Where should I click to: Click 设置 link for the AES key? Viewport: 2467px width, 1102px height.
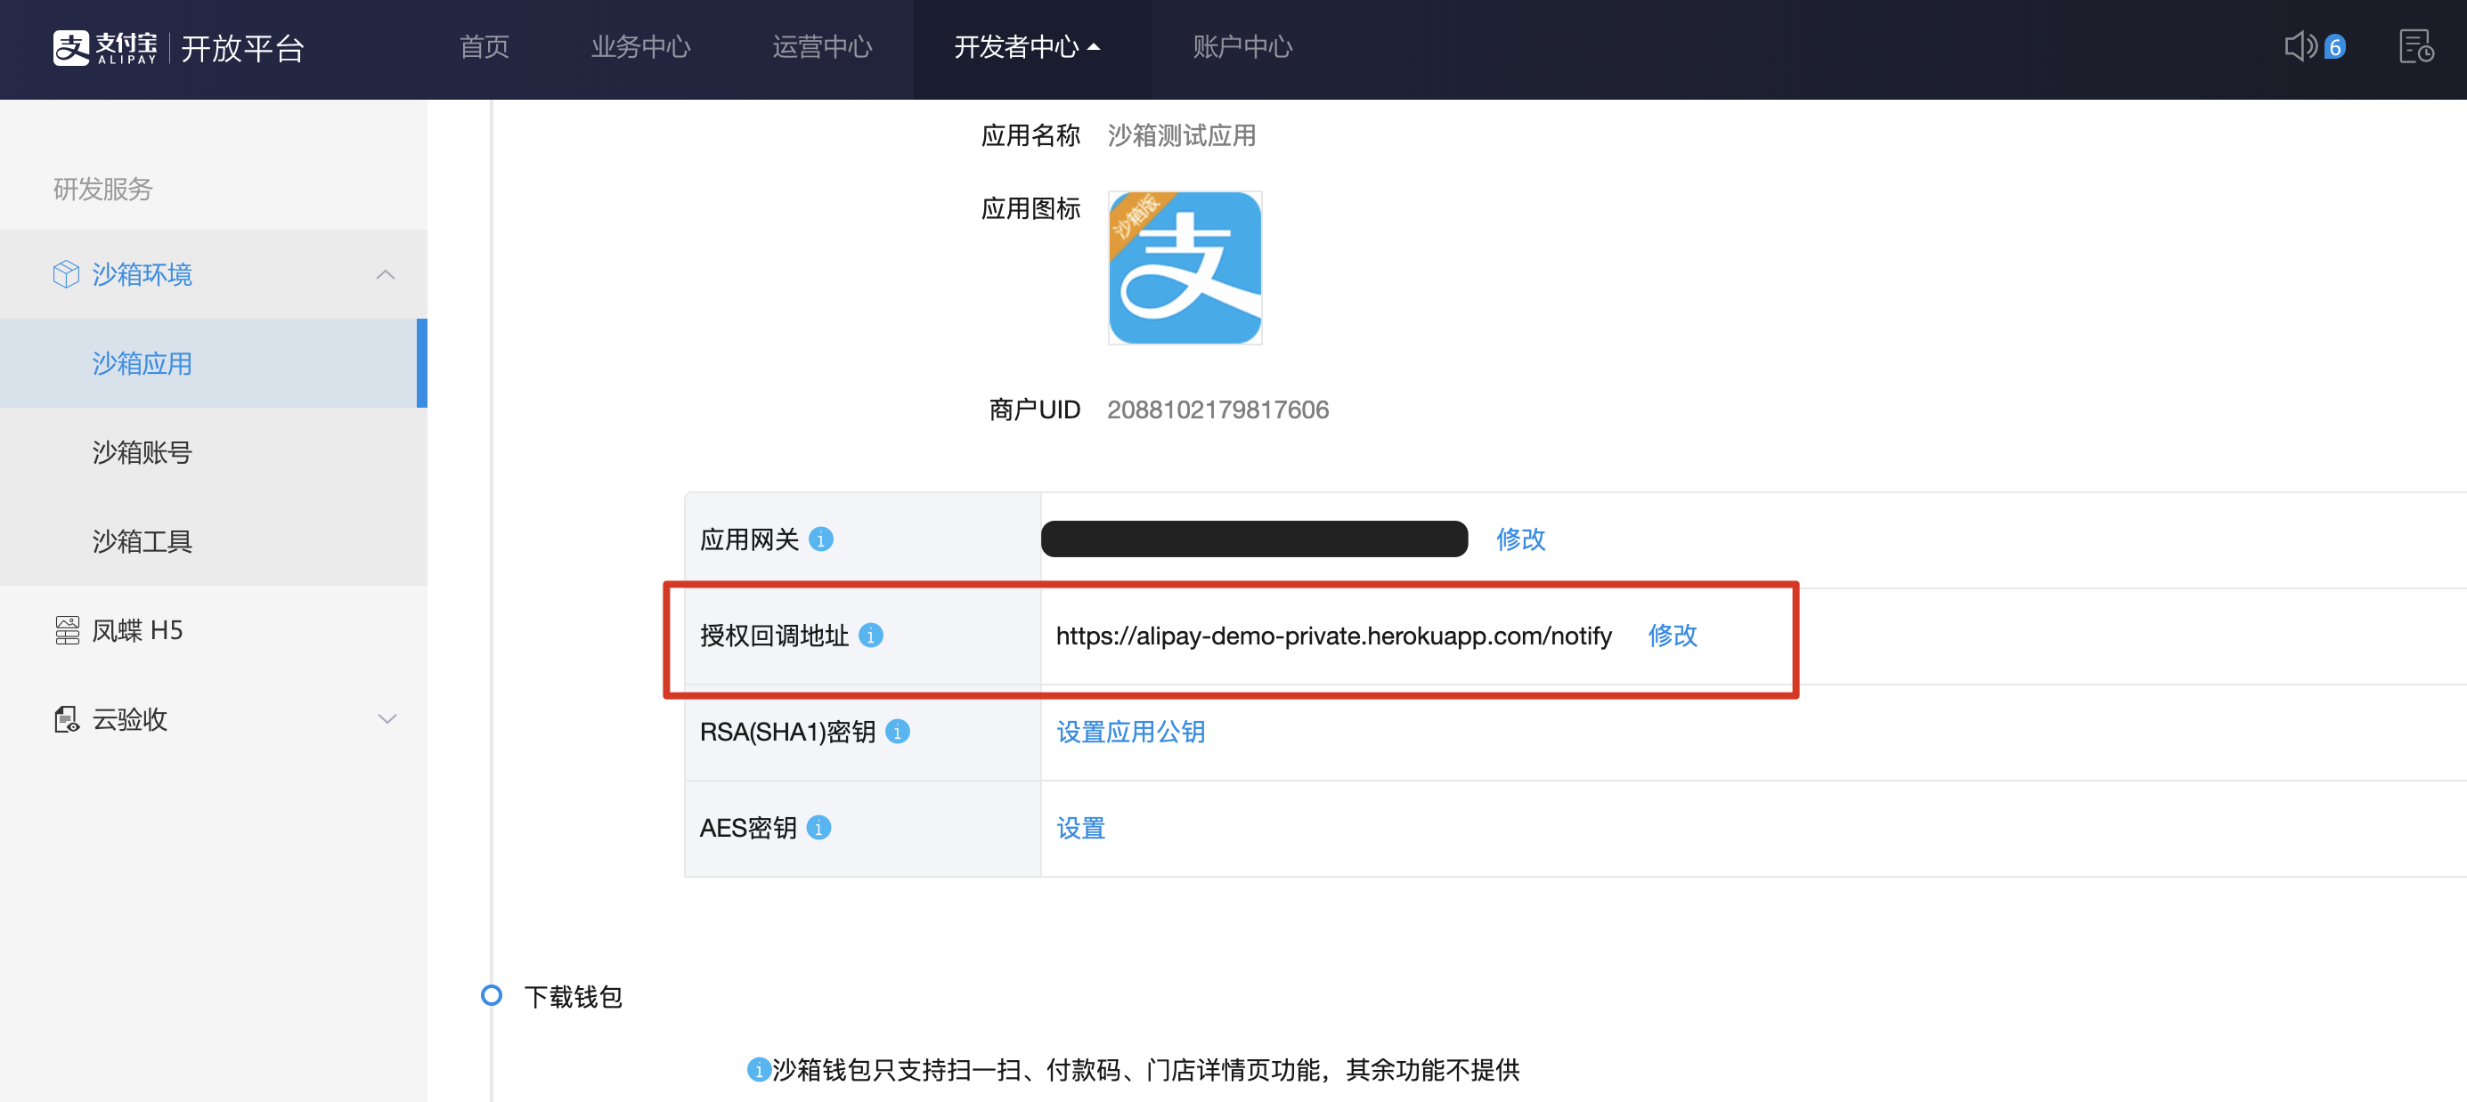[x=1080, y=828]
